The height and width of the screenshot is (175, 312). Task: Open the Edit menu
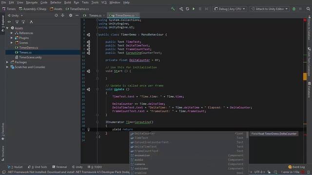click(11, 2)
